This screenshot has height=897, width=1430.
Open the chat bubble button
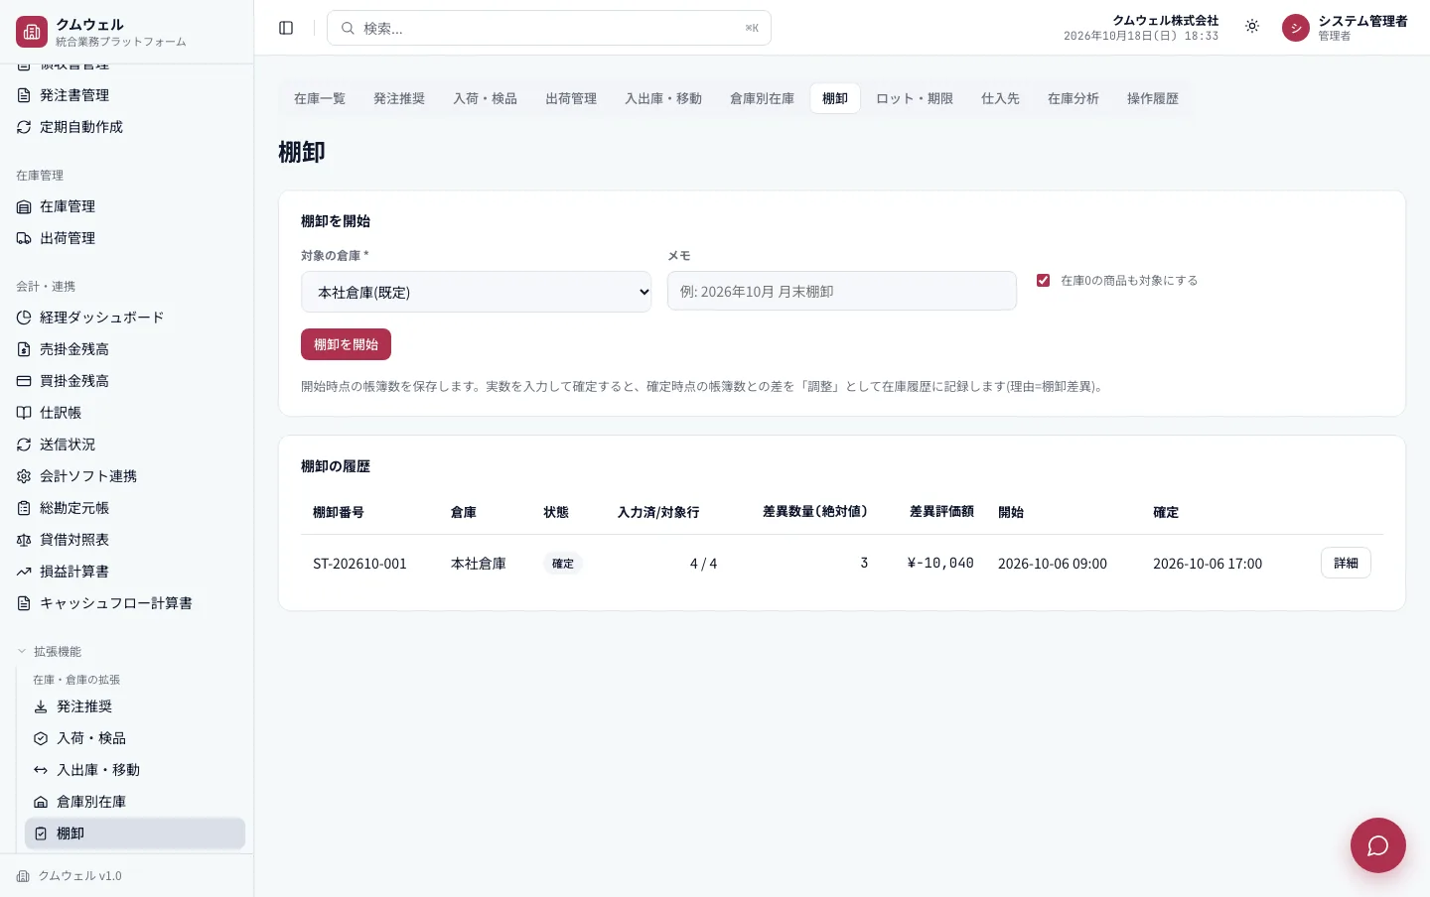tap(1377, 845)
